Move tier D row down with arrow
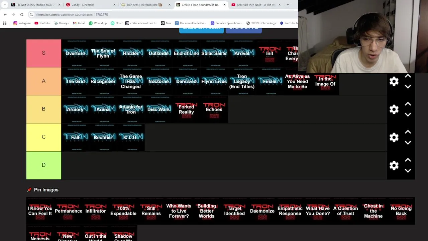 coord(408,171)
